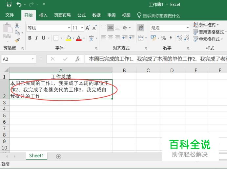Open the font color dropdown arrow
Screen dimensions: 227x169
point(84,38)
